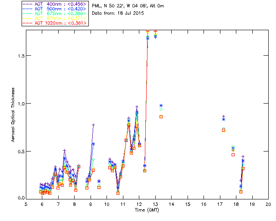Click the x-axis tick label 20

point(268,204)
